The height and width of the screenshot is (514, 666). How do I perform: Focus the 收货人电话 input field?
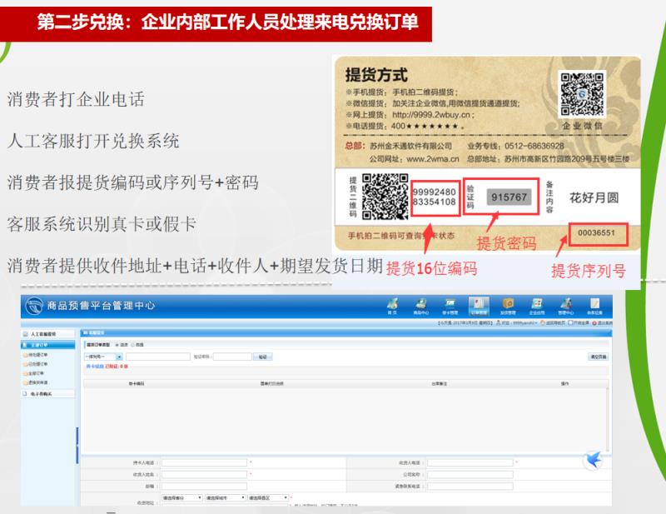click(x=470, y=462)
